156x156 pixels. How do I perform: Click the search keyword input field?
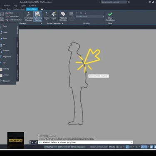(114, 2)
